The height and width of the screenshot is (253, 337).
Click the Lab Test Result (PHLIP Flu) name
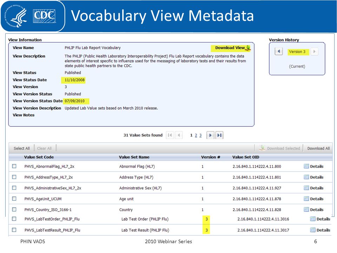pos(145,230)
